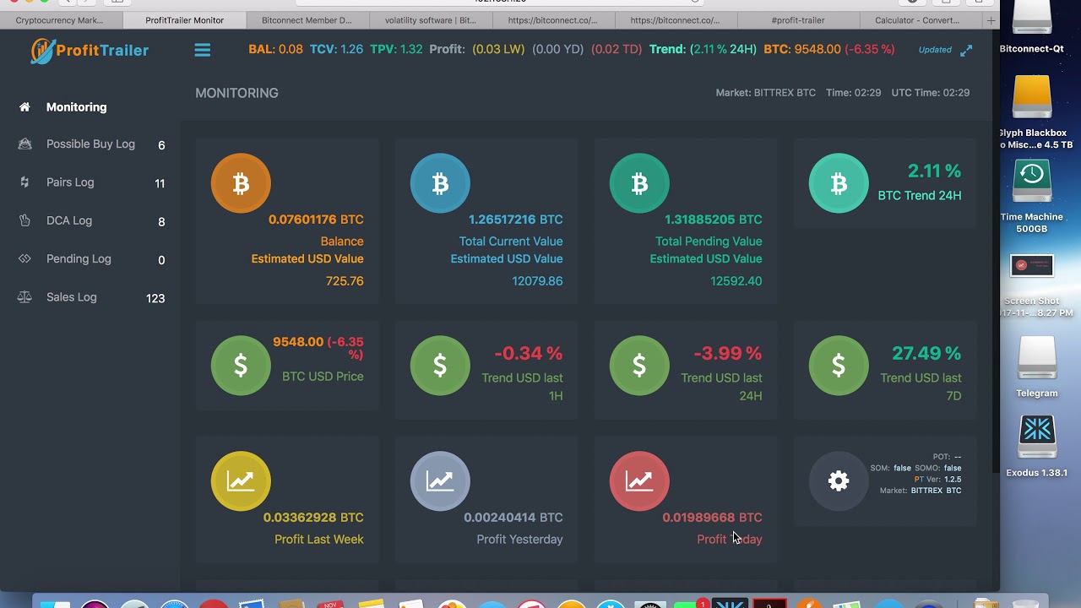
Task: Click the 0.01989668 BTC profit today value
Action: [712, 518]
